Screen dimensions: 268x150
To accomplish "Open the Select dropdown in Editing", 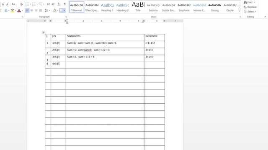I will 250,12.
